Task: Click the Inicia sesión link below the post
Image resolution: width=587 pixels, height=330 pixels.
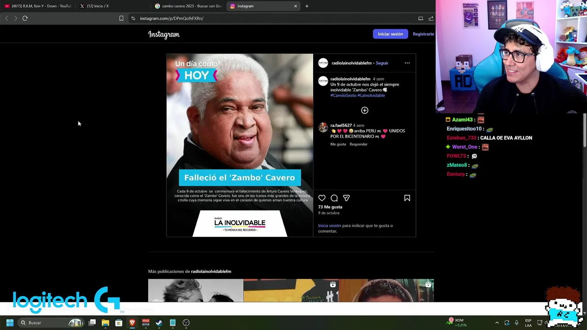Action: click(x=330, y=225)
